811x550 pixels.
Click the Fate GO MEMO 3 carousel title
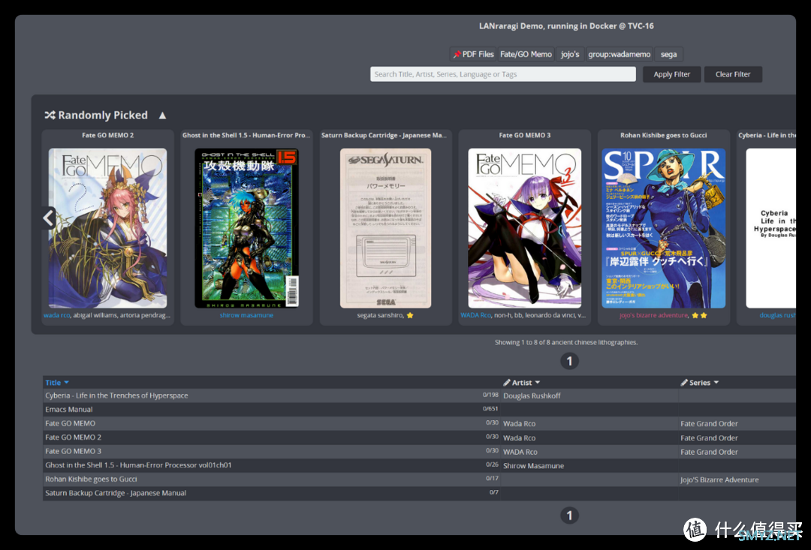pyautogui.click(x=524, y=135)
